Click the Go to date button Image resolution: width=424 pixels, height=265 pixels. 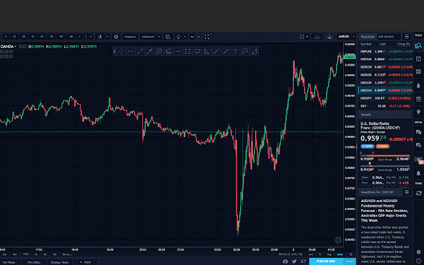[x=68, y=254]
